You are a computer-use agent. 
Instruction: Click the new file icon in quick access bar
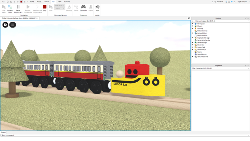7,2
